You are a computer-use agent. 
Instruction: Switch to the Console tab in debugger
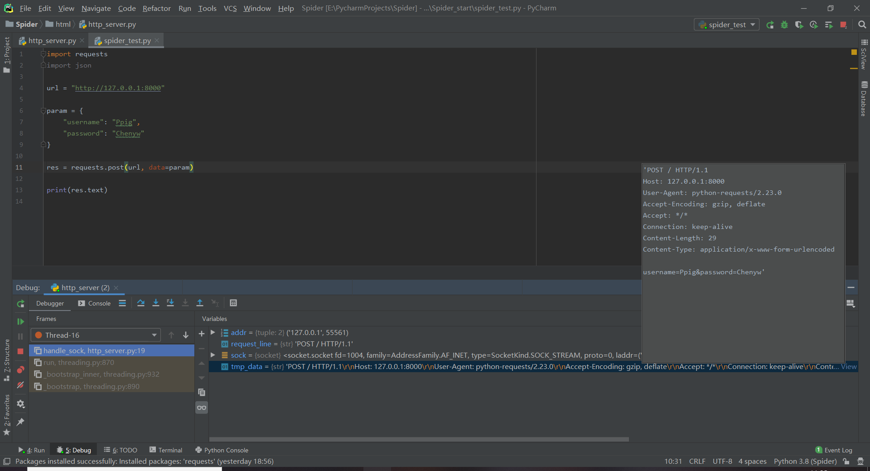click(x=94, y=303)
